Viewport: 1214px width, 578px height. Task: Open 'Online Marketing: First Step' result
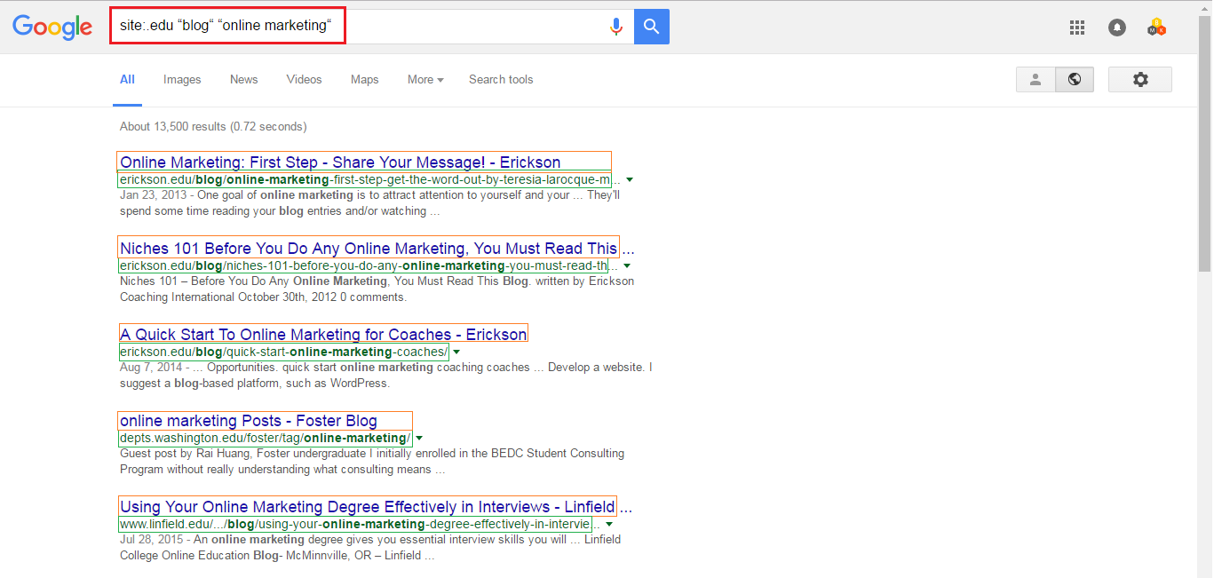[340, 162]
